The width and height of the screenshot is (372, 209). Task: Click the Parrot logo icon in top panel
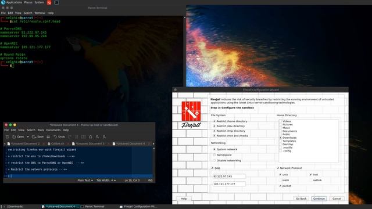pyautogui.click(x=3, y=2)
